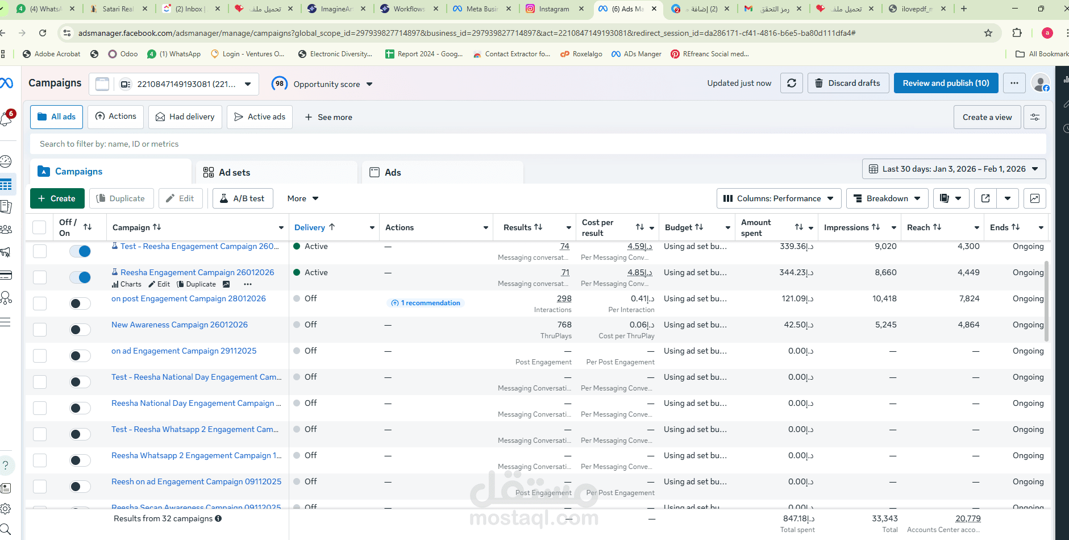This screenshot has height=540, width=1069.
Task: Open advertising megaphone icon in left sidebar
Action: pyautogui.click(x=6, y=252)
